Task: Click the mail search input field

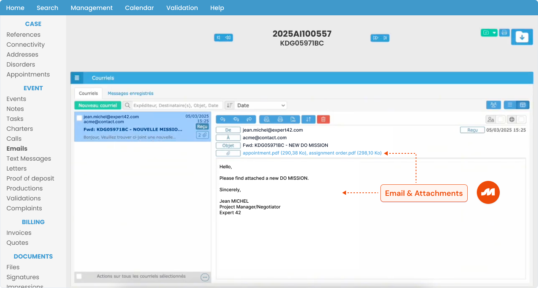Action: pos(177,105)
